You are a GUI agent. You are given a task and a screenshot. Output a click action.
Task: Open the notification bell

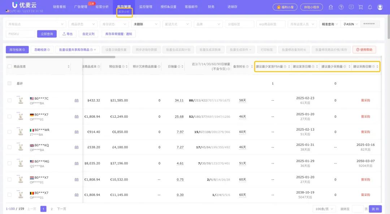point(370,7)
